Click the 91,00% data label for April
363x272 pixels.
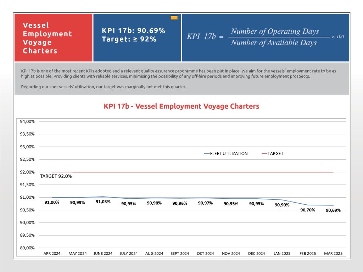tap(52, 202)
